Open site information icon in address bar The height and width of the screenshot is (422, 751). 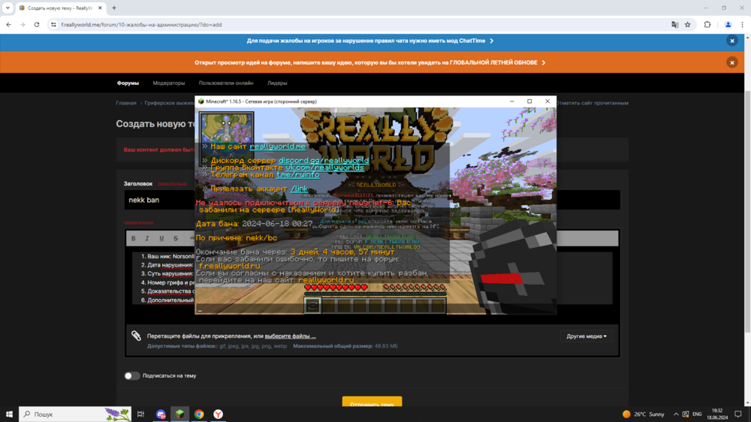(x=53, y=25)
